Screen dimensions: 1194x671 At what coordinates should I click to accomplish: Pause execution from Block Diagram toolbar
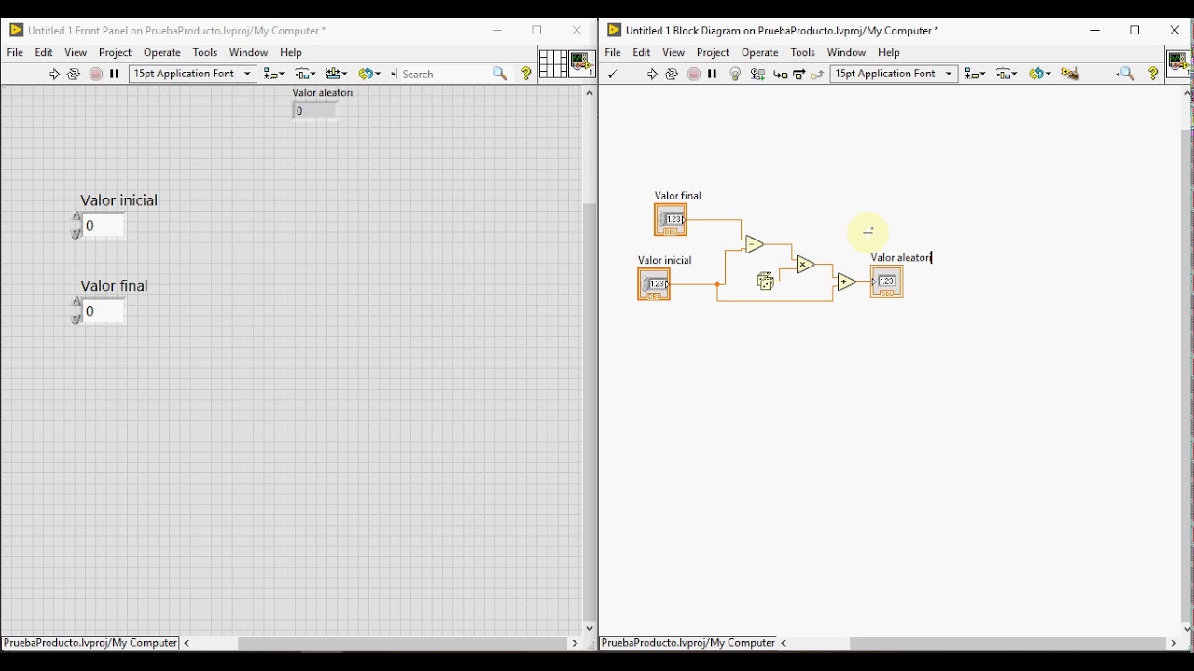coord(713,74)
